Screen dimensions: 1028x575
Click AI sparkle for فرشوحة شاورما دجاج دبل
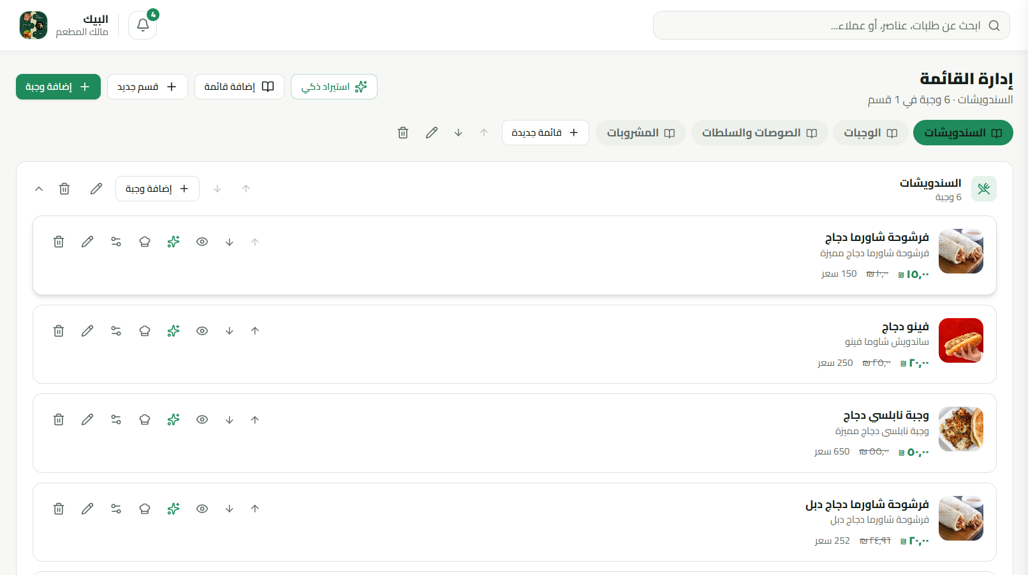(x=173, y=509)
